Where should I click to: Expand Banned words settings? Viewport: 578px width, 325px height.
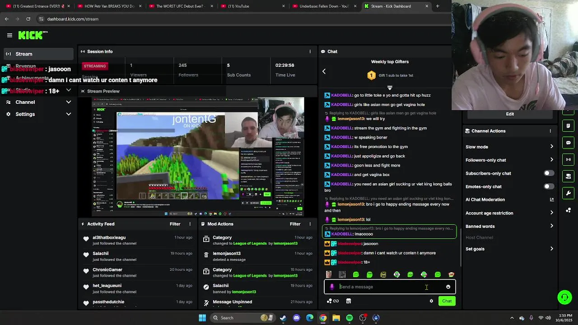click(551, 226)
